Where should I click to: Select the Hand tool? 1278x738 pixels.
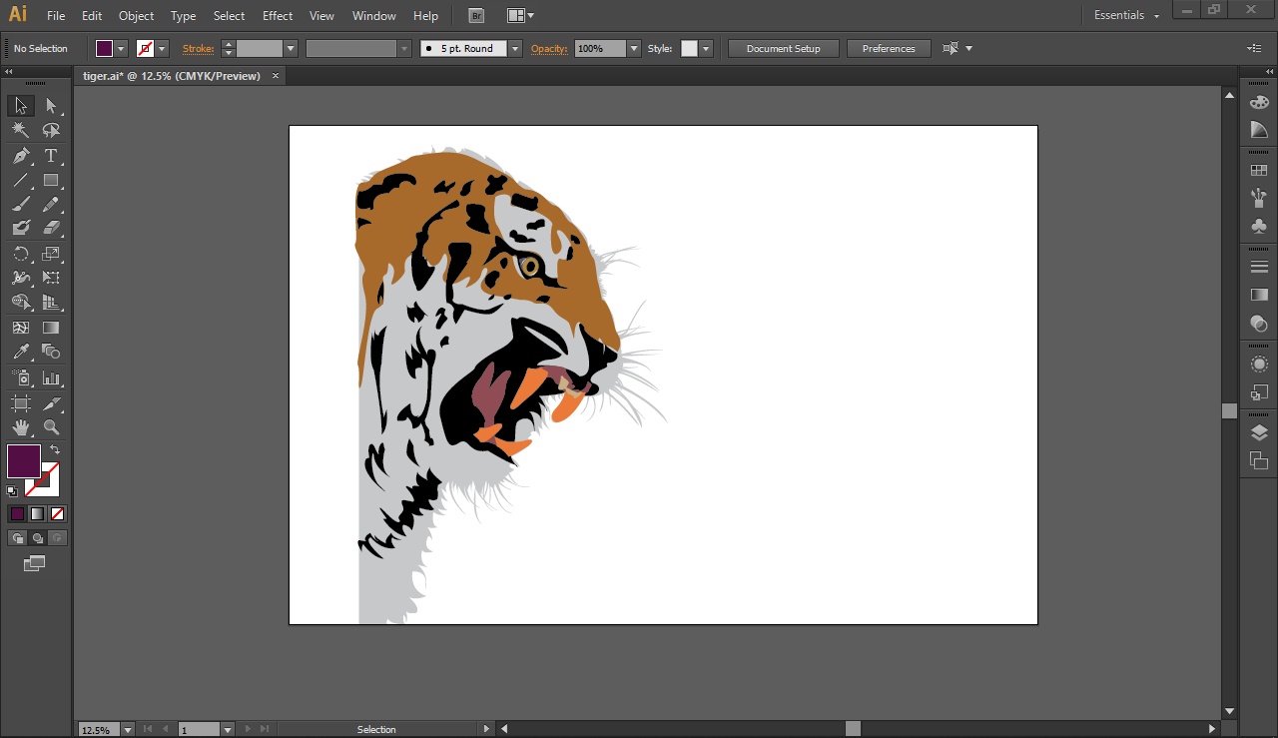pyautogui.click(x=21, y=427)
